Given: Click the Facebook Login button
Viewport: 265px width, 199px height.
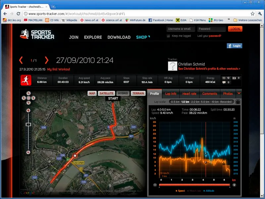Looking at the screenshot, I should [x=235, y=46].
